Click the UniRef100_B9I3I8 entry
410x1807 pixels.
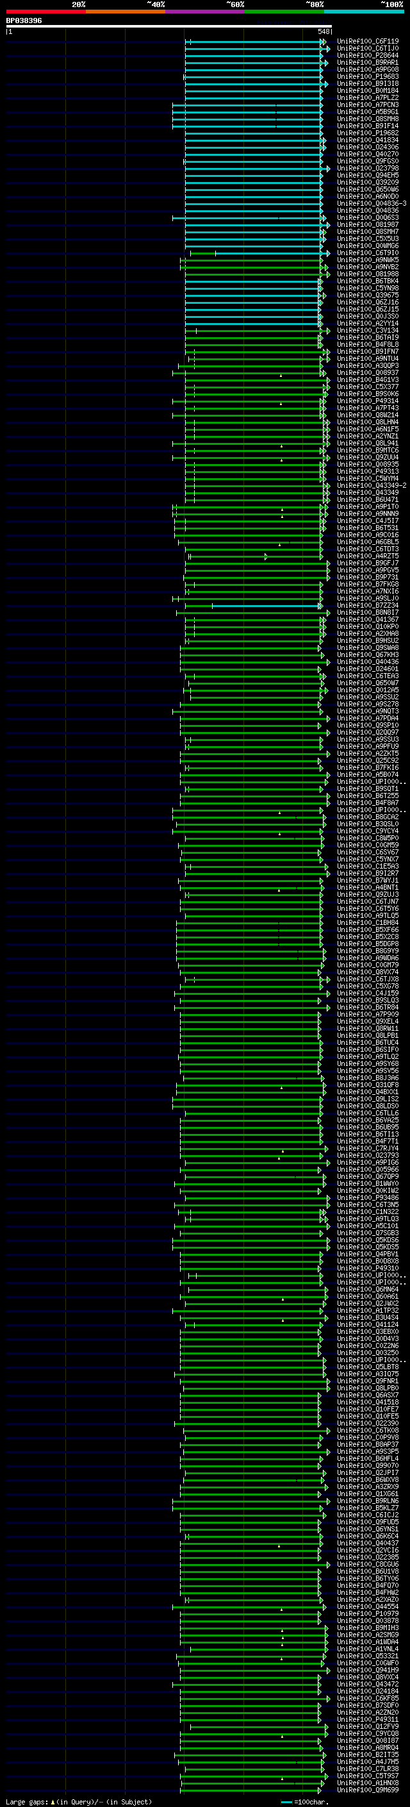point(368,83)
